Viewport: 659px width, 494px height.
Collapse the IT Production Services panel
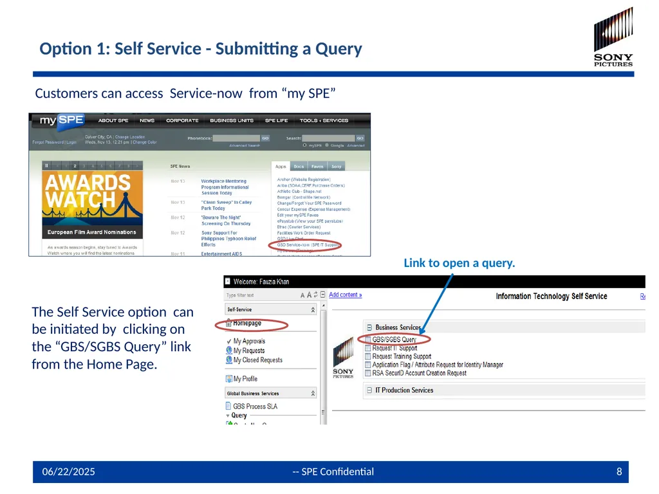pos(369,390)
